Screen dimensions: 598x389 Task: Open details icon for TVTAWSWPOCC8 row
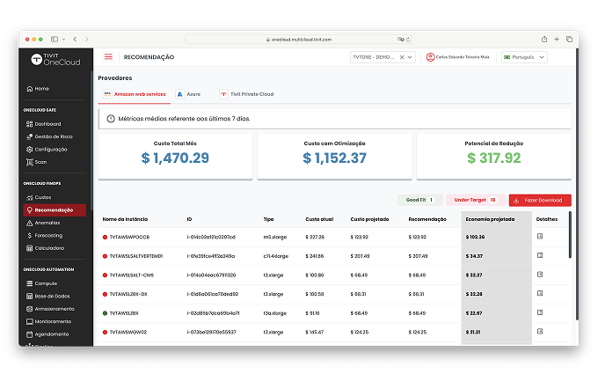[541, 237]
